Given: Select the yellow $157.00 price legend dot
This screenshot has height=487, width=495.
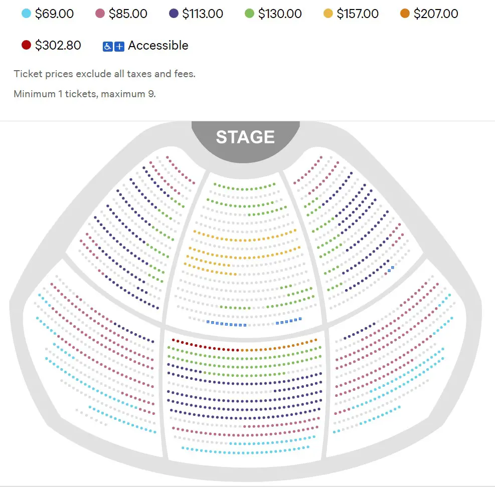Looking at the screenshot, I should pyautogui.click(x=328, y=13).
